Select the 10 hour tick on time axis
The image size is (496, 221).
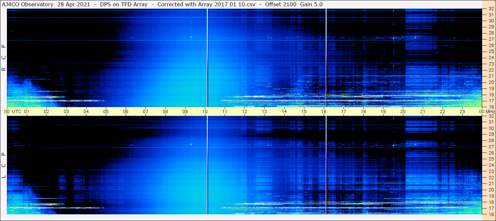click(205, 111)
